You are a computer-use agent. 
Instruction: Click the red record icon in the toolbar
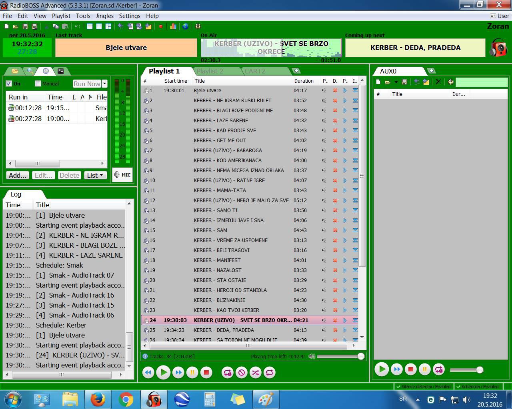coord(161,26)
